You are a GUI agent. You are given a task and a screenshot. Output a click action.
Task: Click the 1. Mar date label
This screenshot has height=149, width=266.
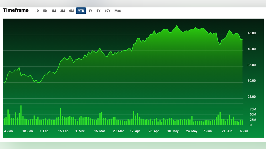pyautogui.click(x=80, y=131)
